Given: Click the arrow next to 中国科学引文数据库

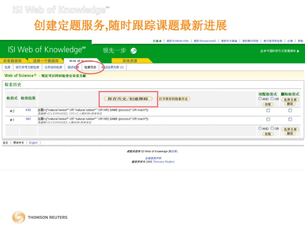Looking at the screenshot, I should point(298,51).
